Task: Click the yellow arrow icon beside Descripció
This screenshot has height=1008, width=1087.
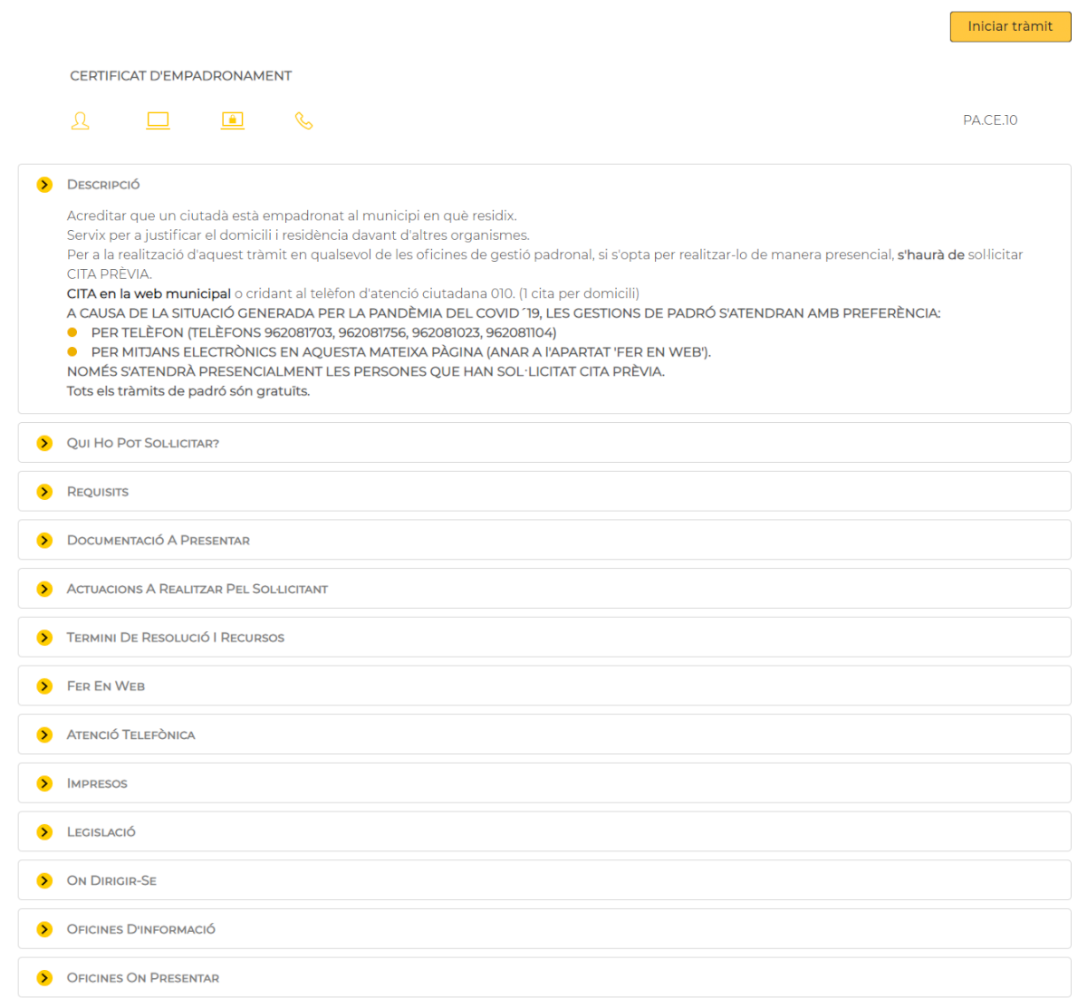Action: [x=44, y=185]
